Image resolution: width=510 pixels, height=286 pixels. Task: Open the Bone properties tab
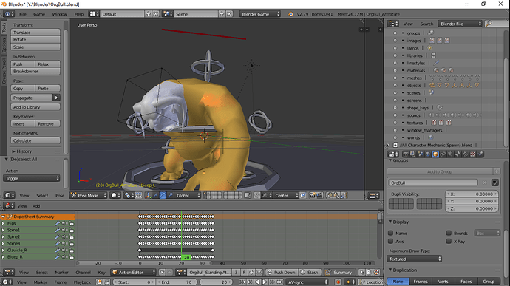[x=458, y=154]
